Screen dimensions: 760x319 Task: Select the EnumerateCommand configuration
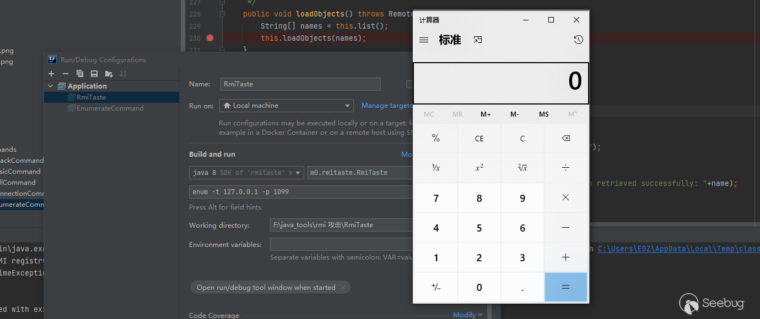110,108
